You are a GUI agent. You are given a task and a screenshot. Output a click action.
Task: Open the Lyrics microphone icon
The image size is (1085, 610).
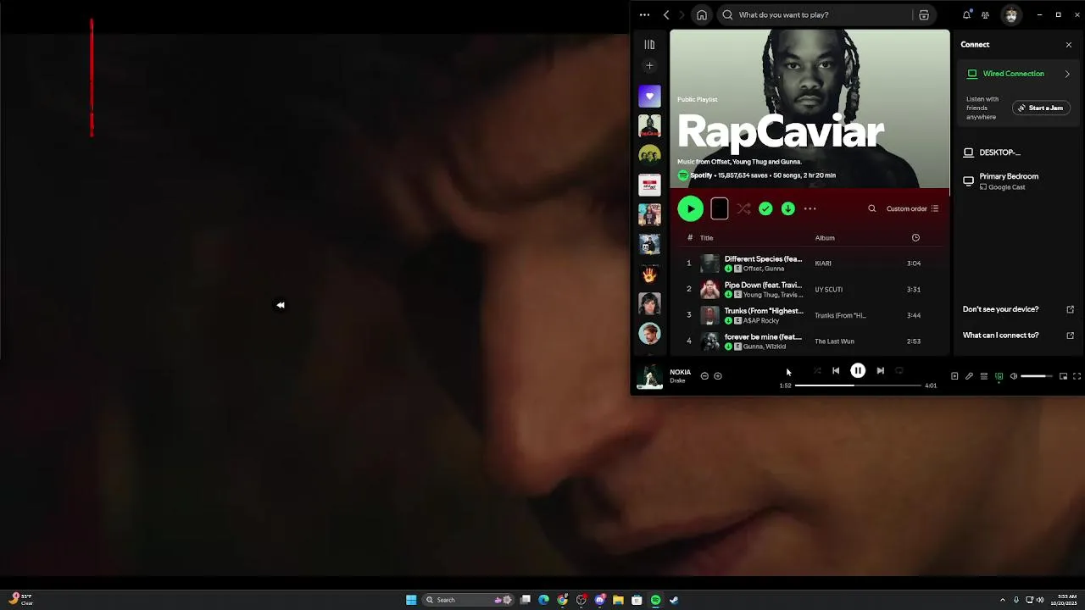point(969,376)
